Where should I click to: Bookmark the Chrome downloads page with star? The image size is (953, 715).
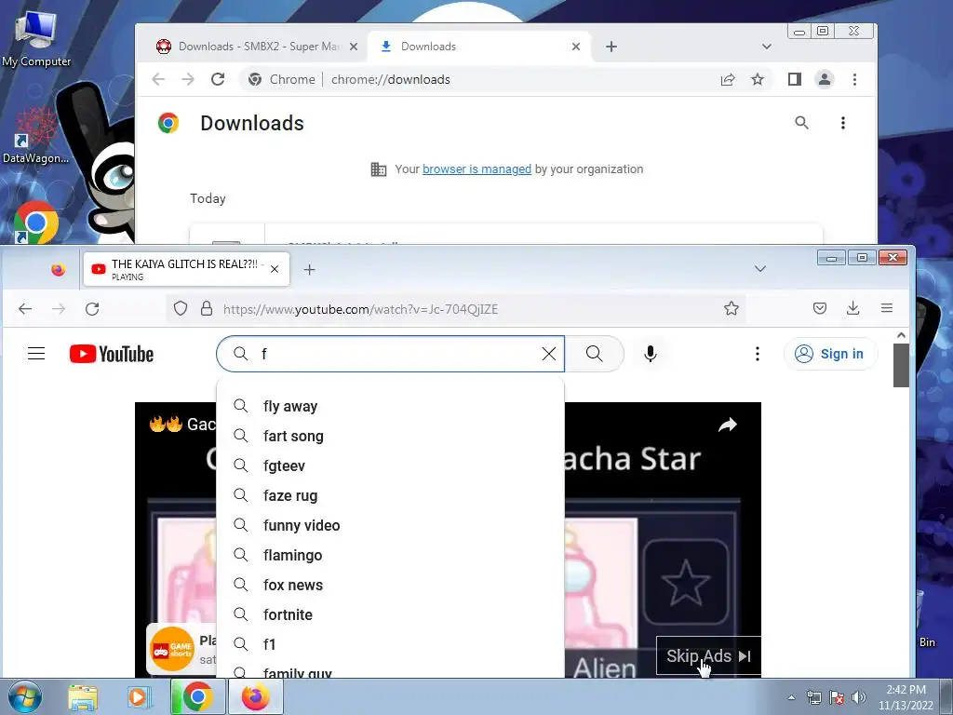pos(758,80)
